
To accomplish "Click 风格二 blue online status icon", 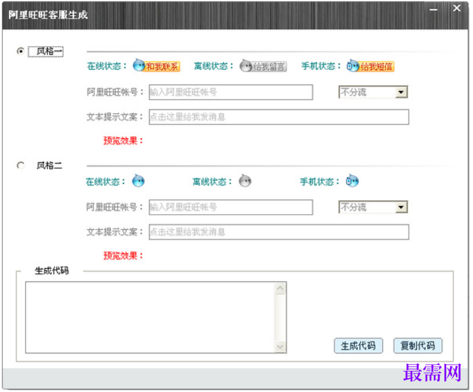I will point(138,180).
